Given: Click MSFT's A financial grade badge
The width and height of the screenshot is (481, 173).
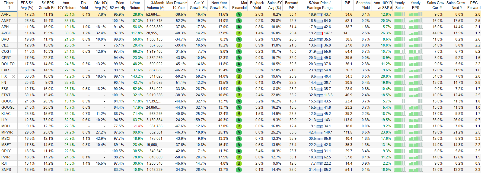Looking at the screenshot, I should click(239, 145).
